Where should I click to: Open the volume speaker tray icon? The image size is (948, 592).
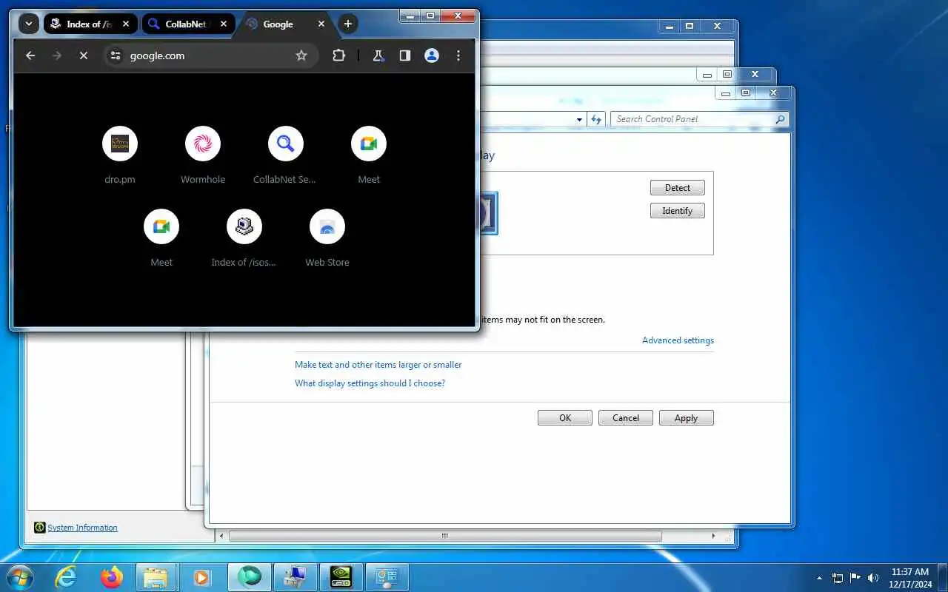click(873, 578)
